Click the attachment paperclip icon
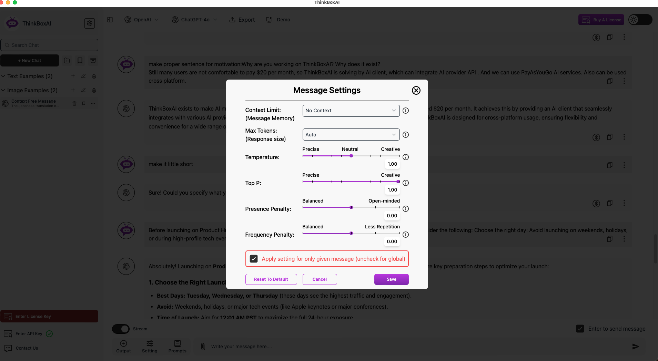The height and width of the screenshot is (361, 658). [203, 347]
